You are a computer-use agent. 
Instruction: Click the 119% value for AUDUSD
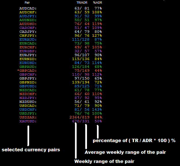pos(97,24)
